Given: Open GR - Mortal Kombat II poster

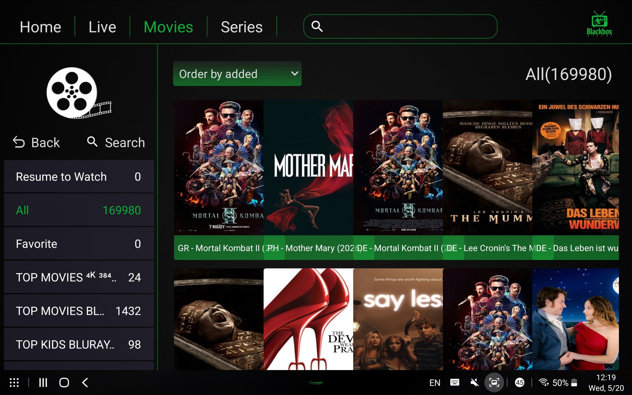Looking at the screenshot, I should (219, 168).
